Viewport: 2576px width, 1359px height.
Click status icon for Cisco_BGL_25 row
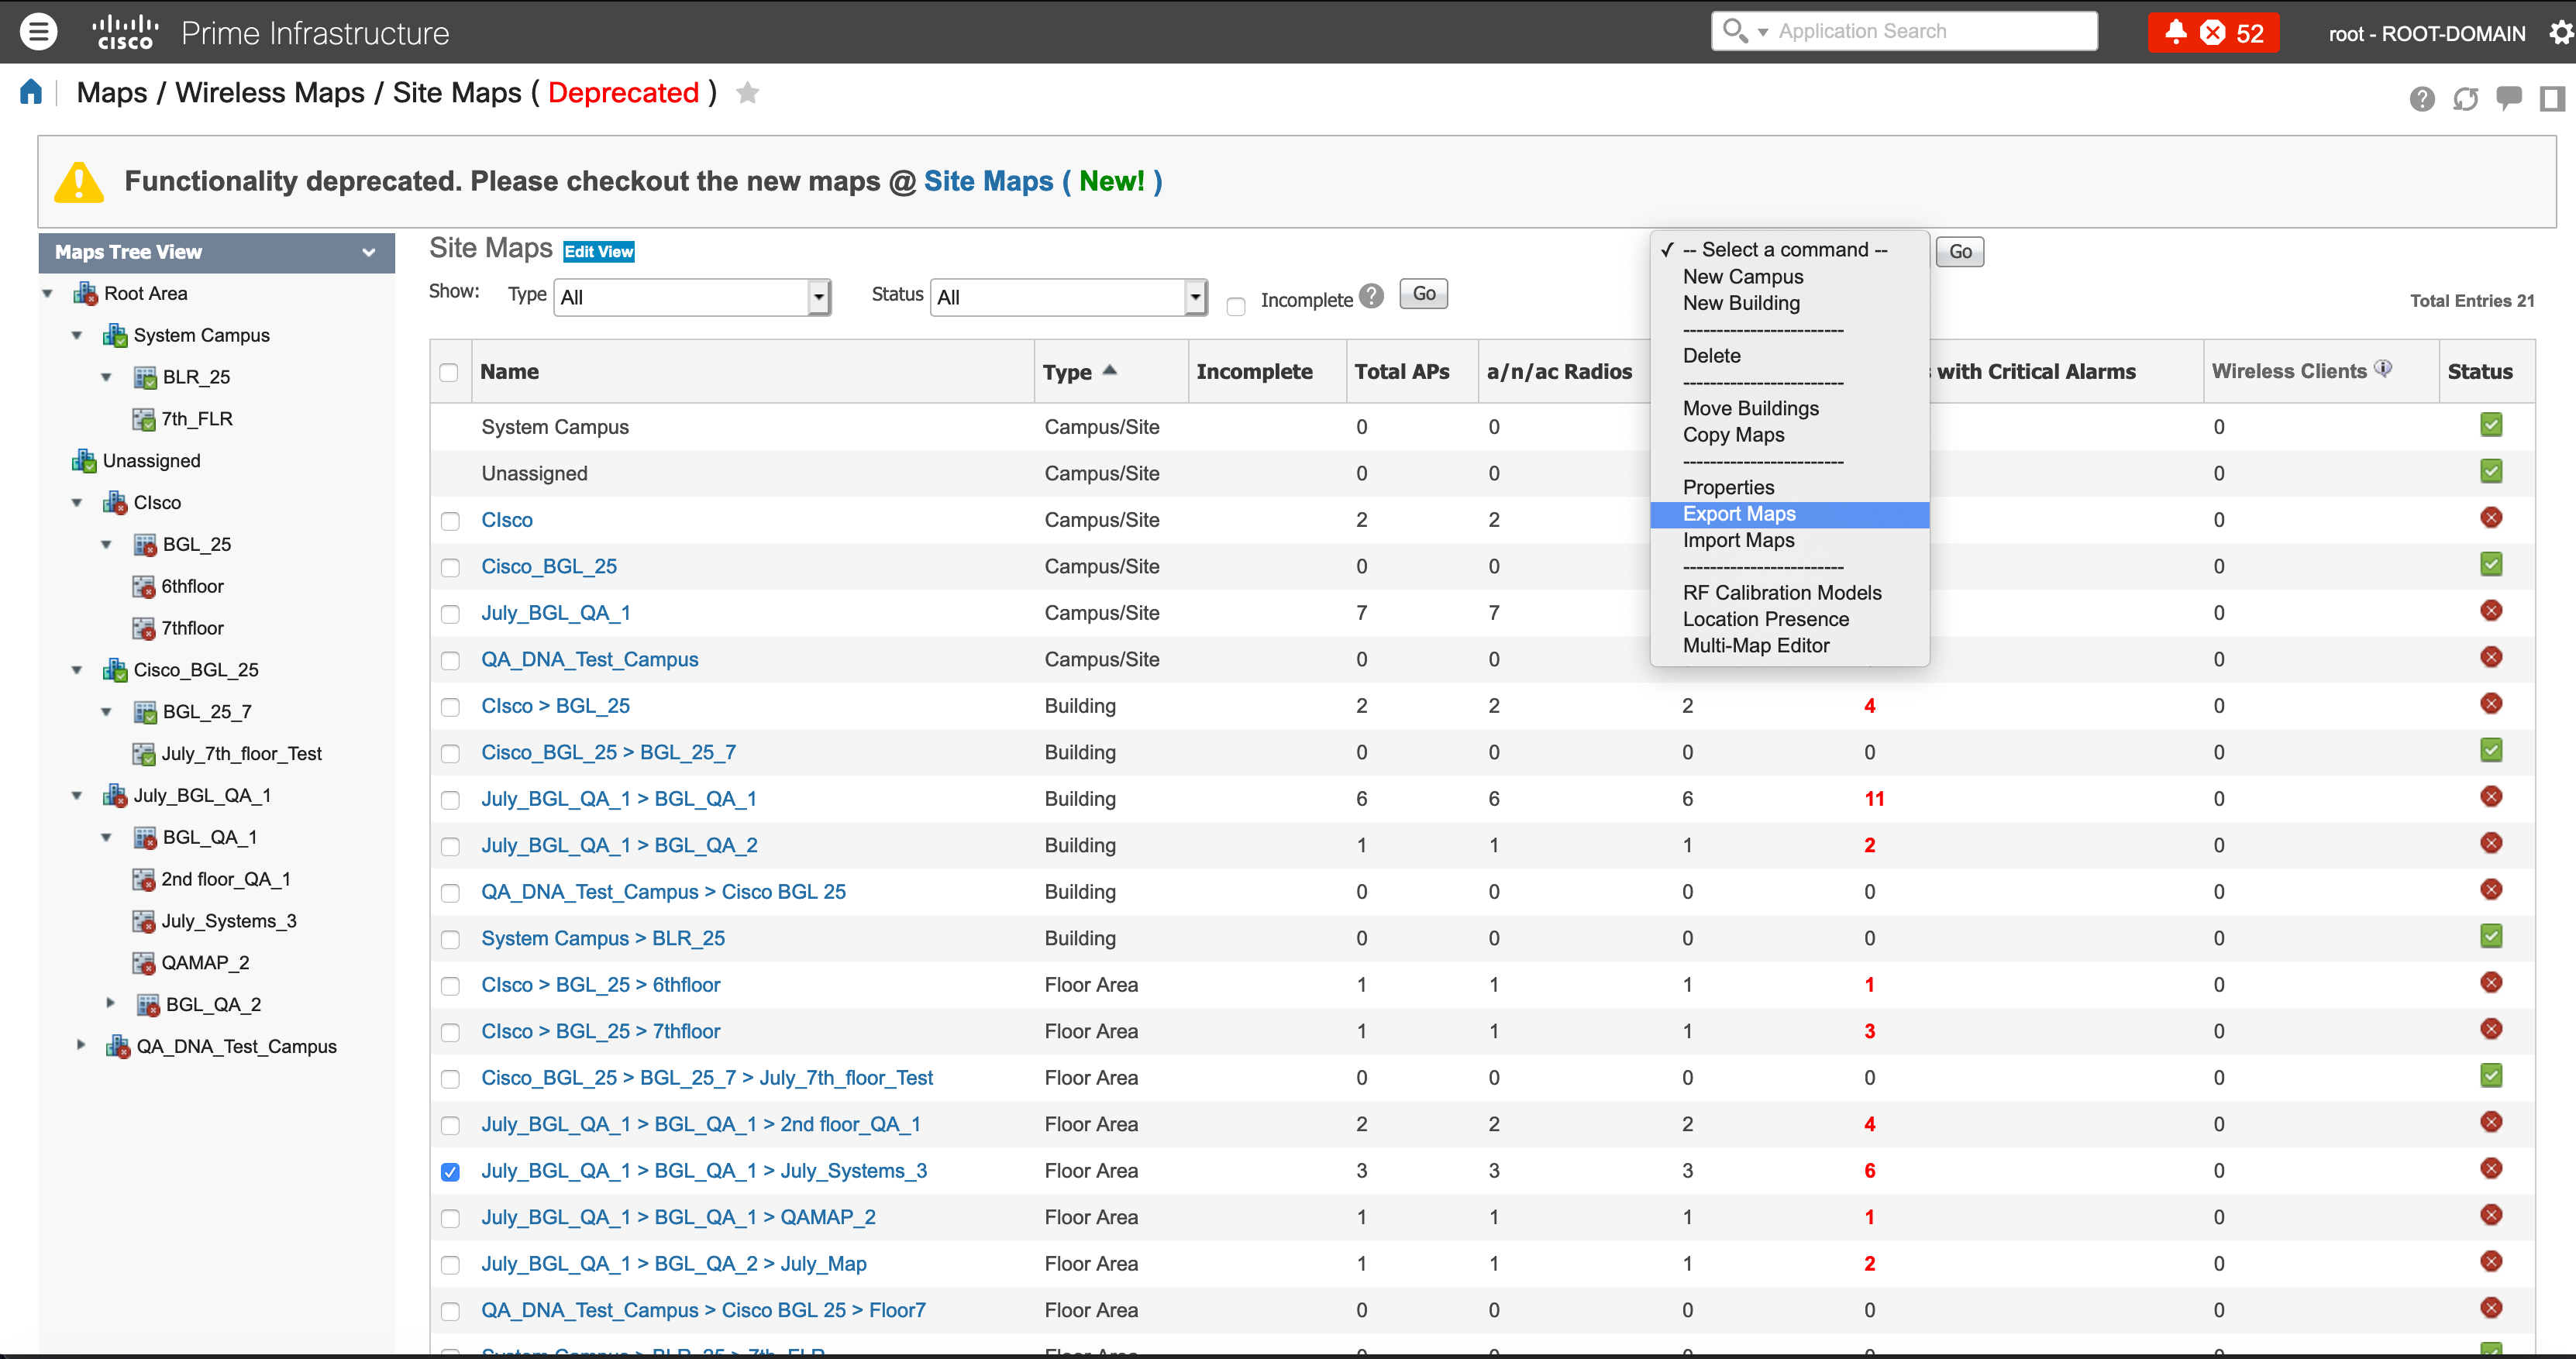tap(2491, 564)
